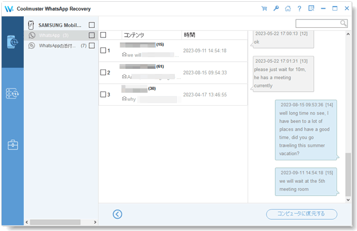Select the backup file recovery sidebar icon
Image resolution: width=357 pixels, height=231 pixels.
(12, 93)
